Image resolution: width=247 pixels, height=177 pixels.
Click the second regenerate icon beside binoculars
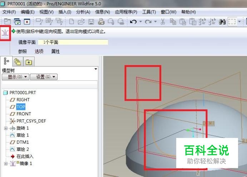212,21
